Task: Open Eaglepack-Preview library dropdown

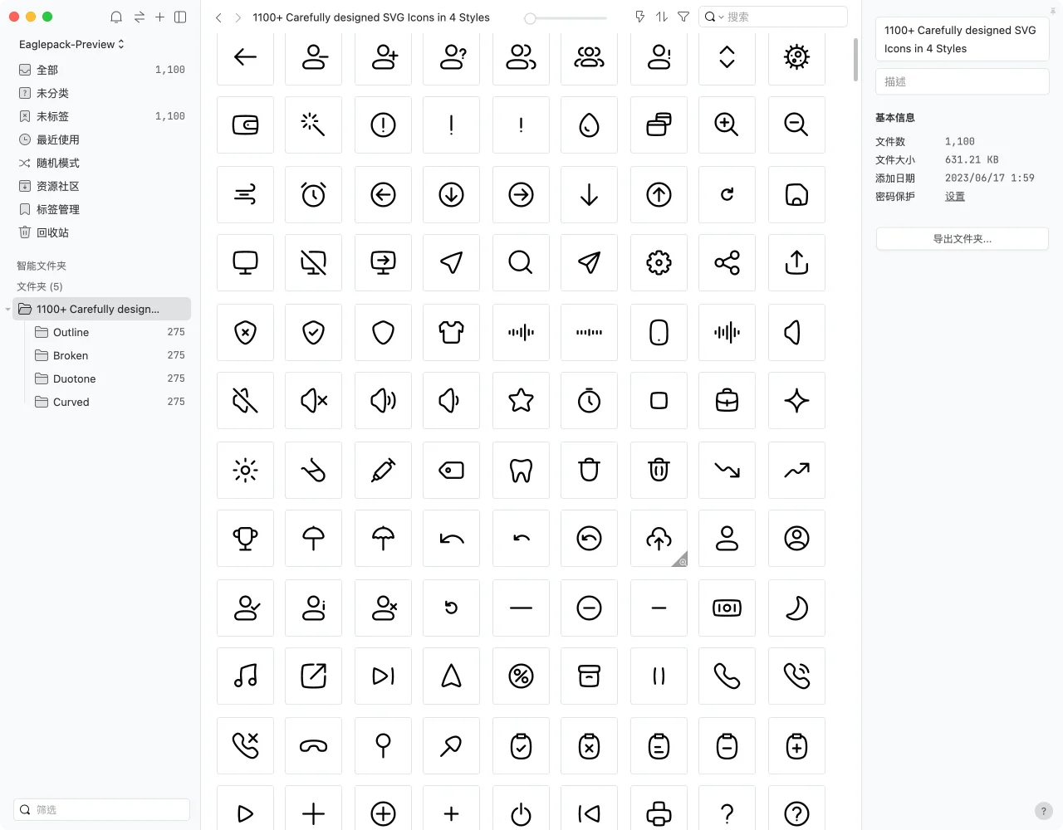Action: pyautogui.click(x=71, y=44)
